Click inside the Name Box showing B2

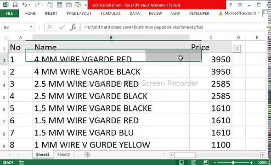[16, 27]
